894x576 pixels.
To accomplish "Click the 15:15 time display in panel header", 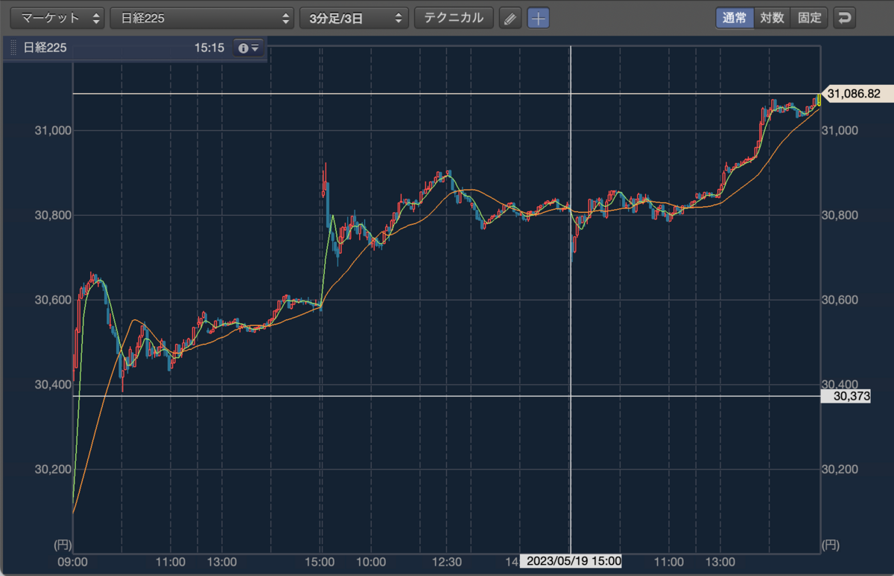I will pos(209,48).
